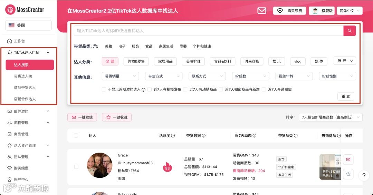Open 达人搜索 menu item

pyautogui.click(x=30, y=65)
